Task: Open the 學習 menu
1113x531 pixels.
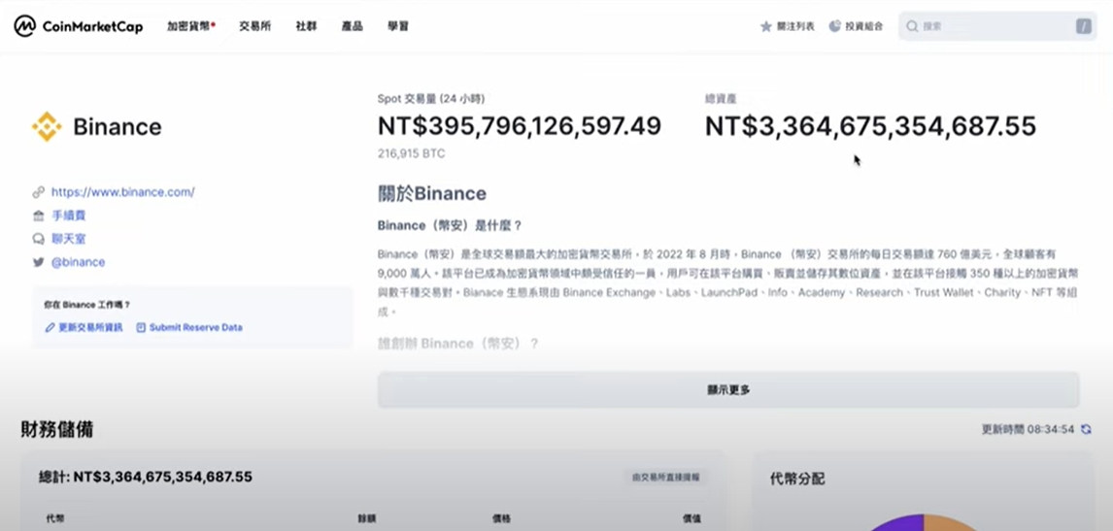Action: 398,26
